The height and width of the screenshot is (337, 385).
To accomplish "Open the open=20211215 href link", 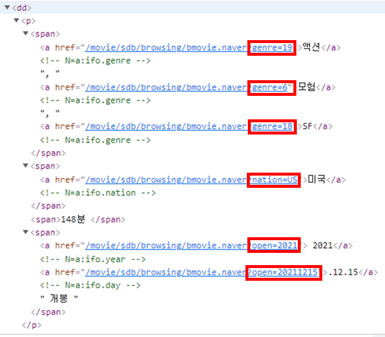I will [x=202, y=272].
